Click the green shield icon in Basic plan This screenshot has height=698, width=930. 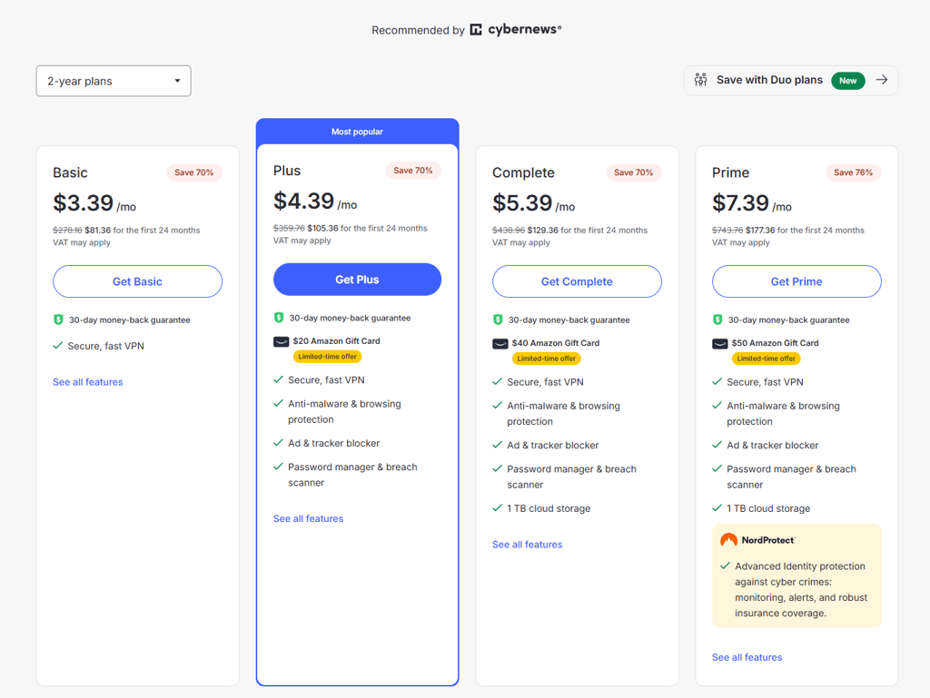58,320
